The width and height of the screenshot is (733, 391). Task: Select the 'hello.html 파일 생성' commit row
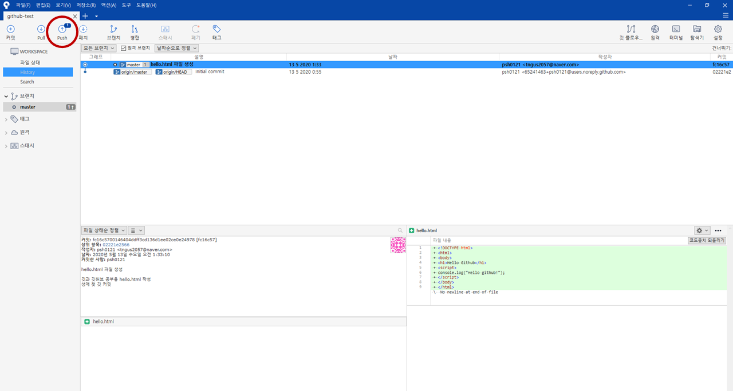click(x=407, y=65)
